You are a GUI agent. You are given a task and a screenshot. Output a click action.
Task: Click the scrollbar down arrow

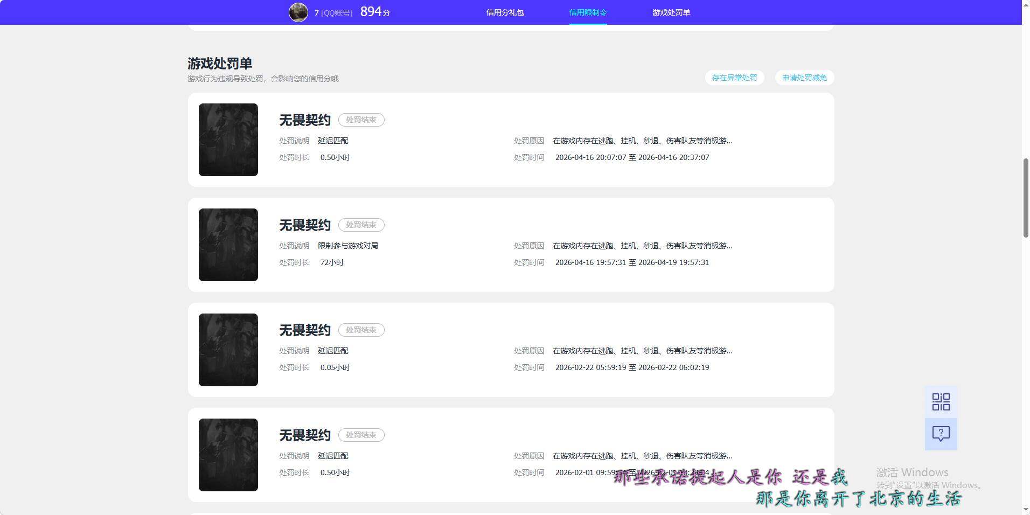pos(1026,510)
